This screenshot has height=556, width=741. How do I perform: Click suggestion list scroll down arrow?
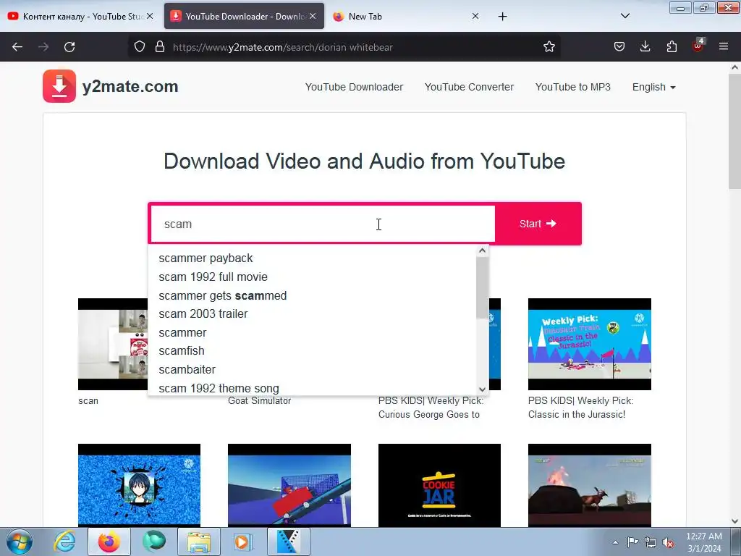click(482, 389)
